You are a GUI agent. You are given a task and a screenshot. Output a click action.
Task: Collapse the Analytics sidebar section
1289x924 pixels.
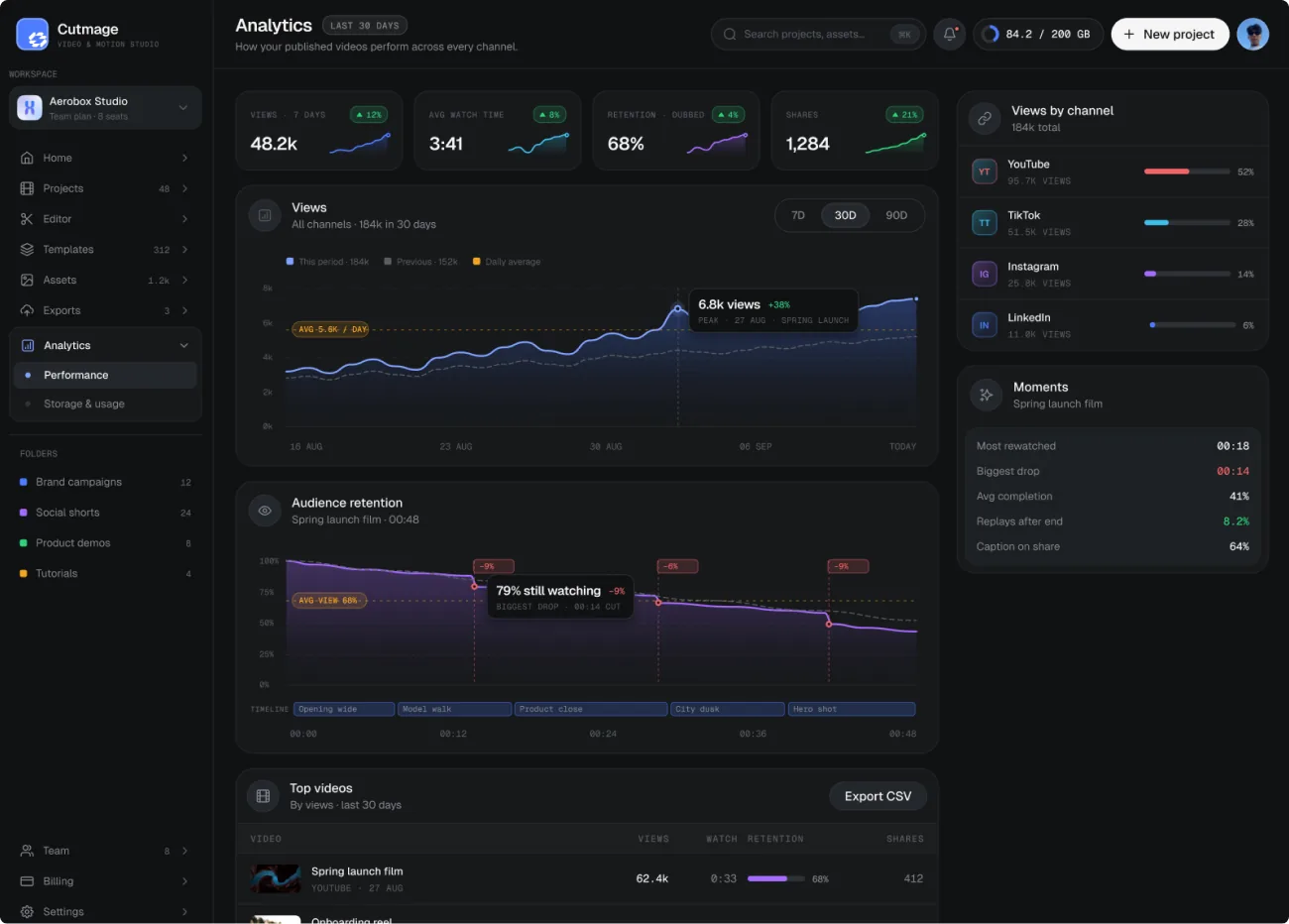coord(183,346)
